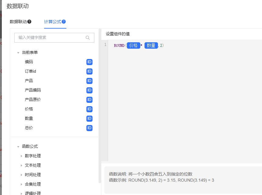
Task: Expand the 数字处理 function category
Action: coord(21,156)
